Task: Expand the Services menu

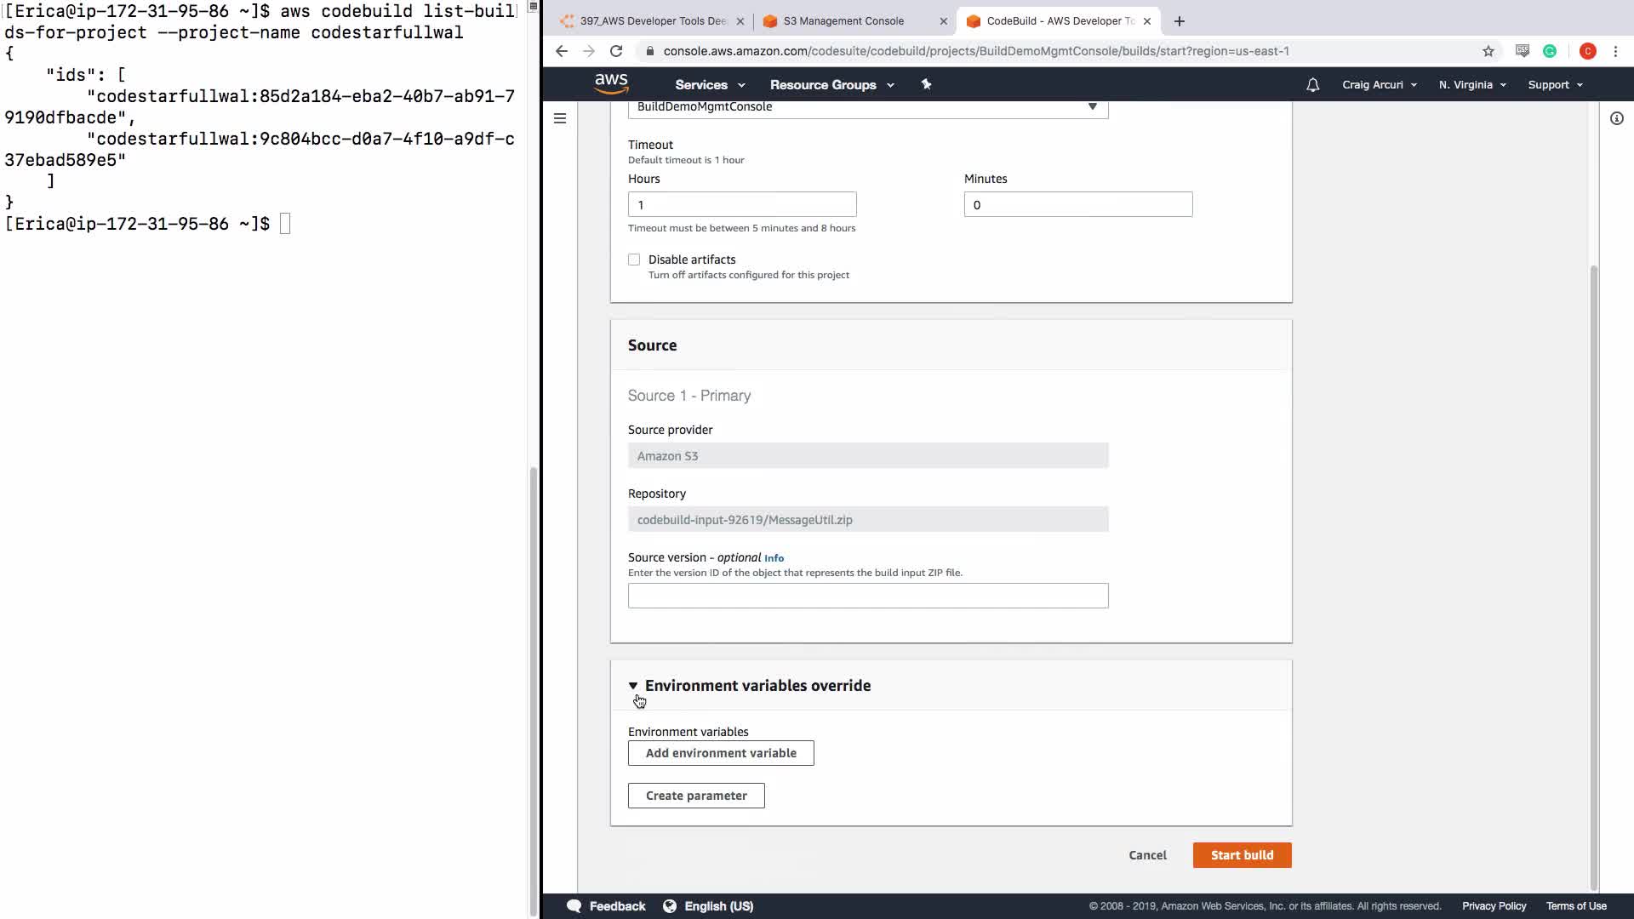Action: [x=709, y=84]
